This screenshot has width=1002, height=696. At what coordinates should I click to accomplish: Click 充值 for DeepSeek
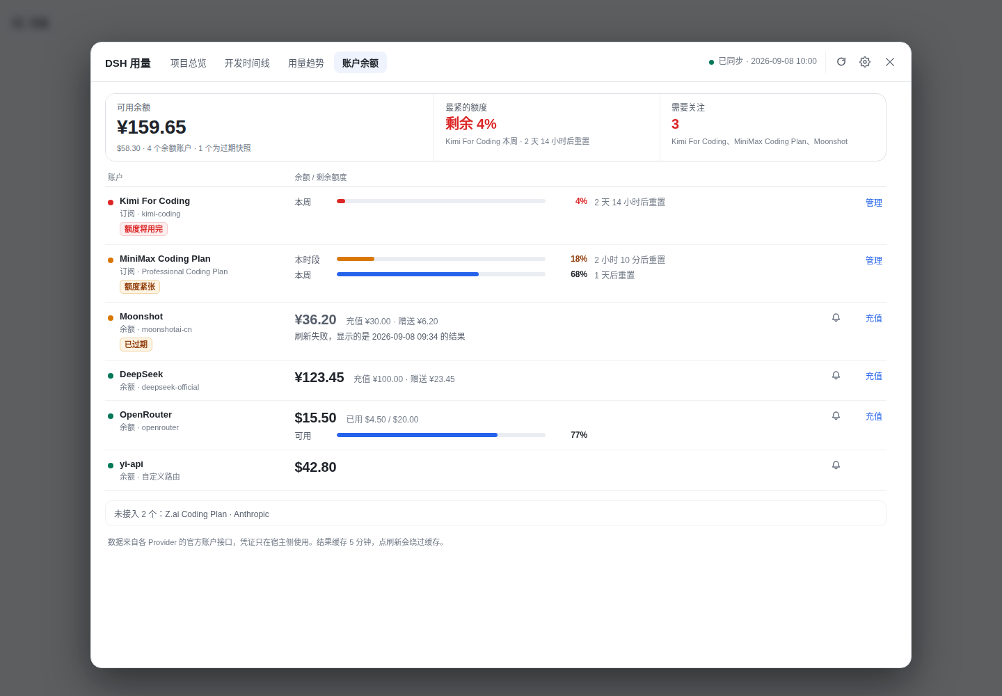click(x=874, y=376)
